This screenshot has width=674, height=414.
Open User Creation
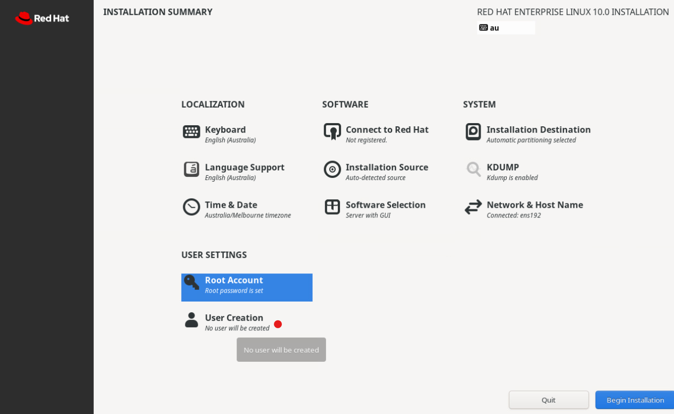tap(247, 322)
